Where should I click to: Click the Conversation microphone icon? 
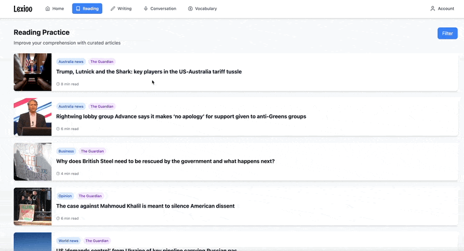pyautogui.click(x=146, y=9)
